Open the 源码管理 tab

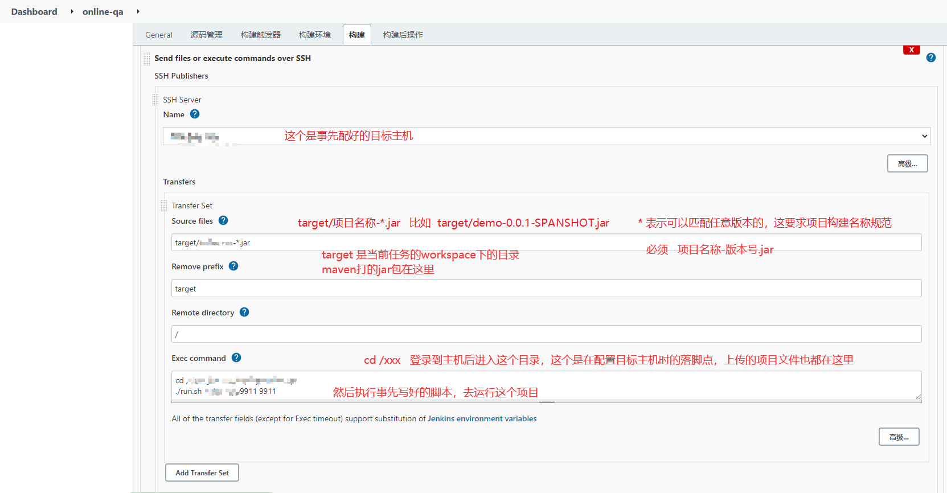(x=206, y=35)
